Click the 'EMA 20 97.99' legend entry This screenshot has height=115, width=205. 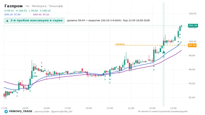(12, 15)
